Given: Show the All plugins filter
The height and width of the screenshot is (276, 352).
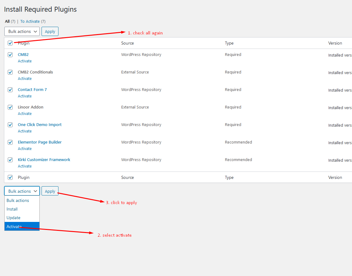Looking at the screenshot, I should pyautogui.click(x=7, y=22).
